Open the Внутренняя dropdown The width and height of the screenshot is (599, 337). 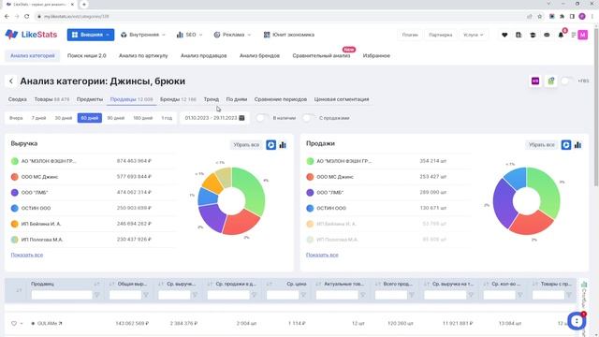click(143, 35)
